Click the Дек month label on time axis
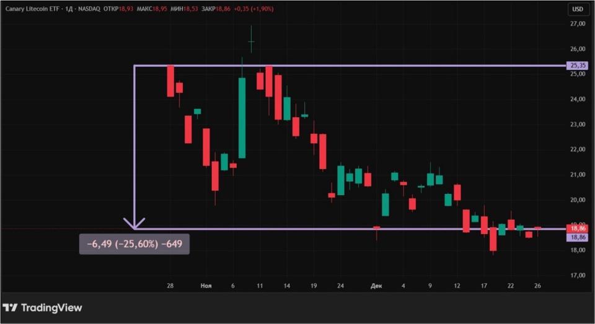This screenshot has height=324, width=595. [376, 286]
